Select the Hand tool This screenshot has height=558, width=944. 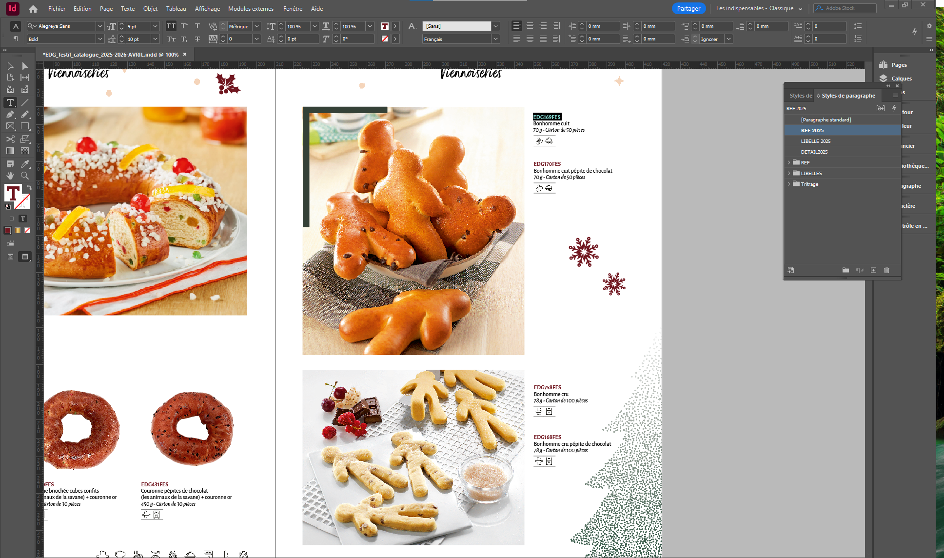[10, 176]
